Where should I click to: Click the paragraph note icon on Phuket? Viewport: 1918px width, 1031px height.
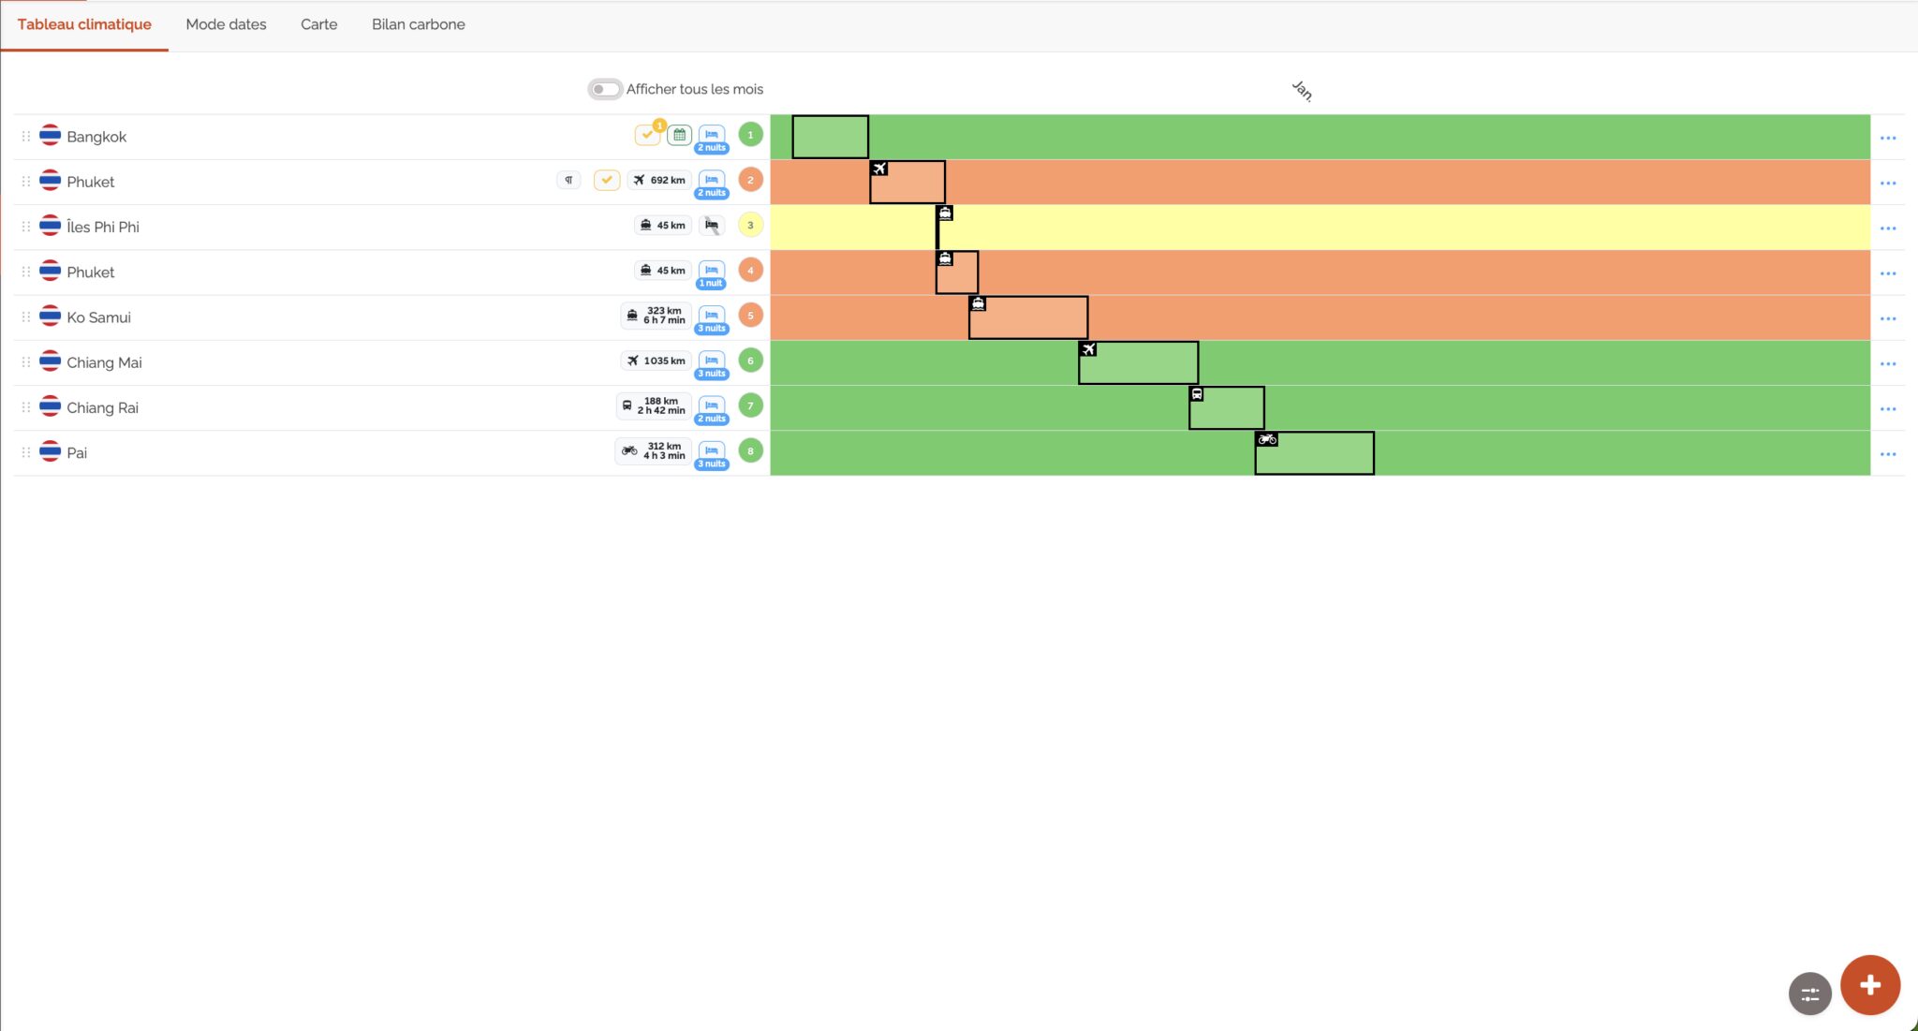pos(568,180)
